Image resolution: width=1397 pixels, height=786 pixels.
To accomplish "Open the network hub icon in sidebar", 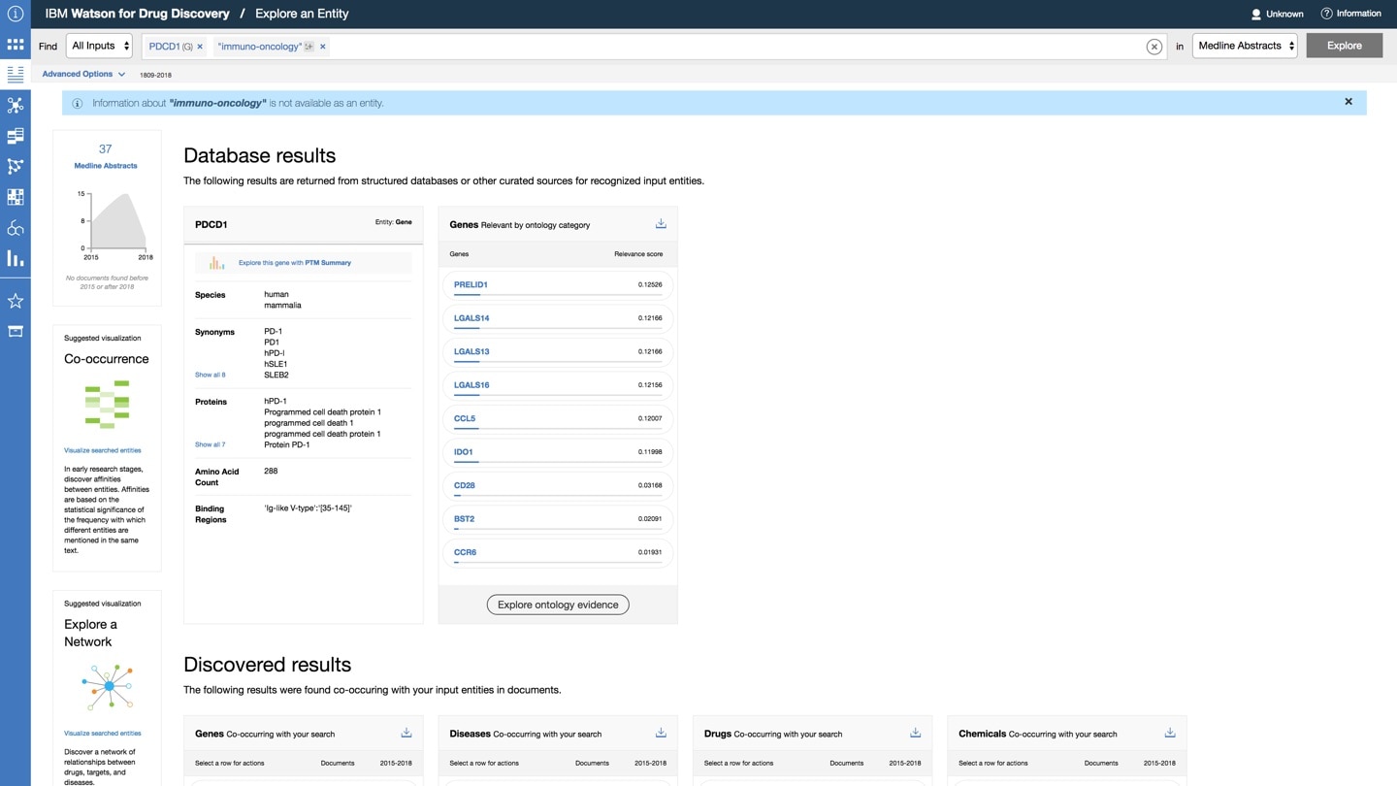I will point(16,105).
